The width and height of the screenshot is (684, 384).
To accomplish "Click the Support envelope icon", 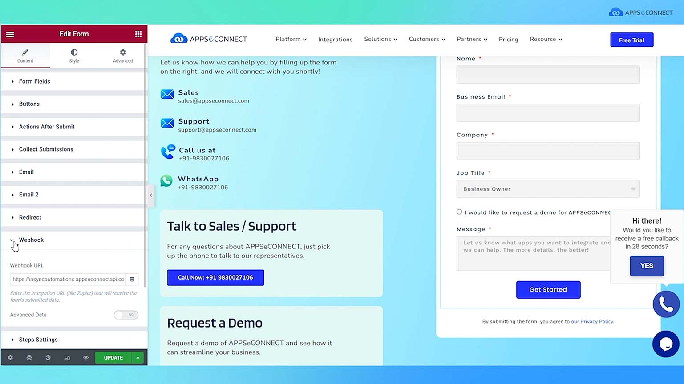I will click(167, 123).
